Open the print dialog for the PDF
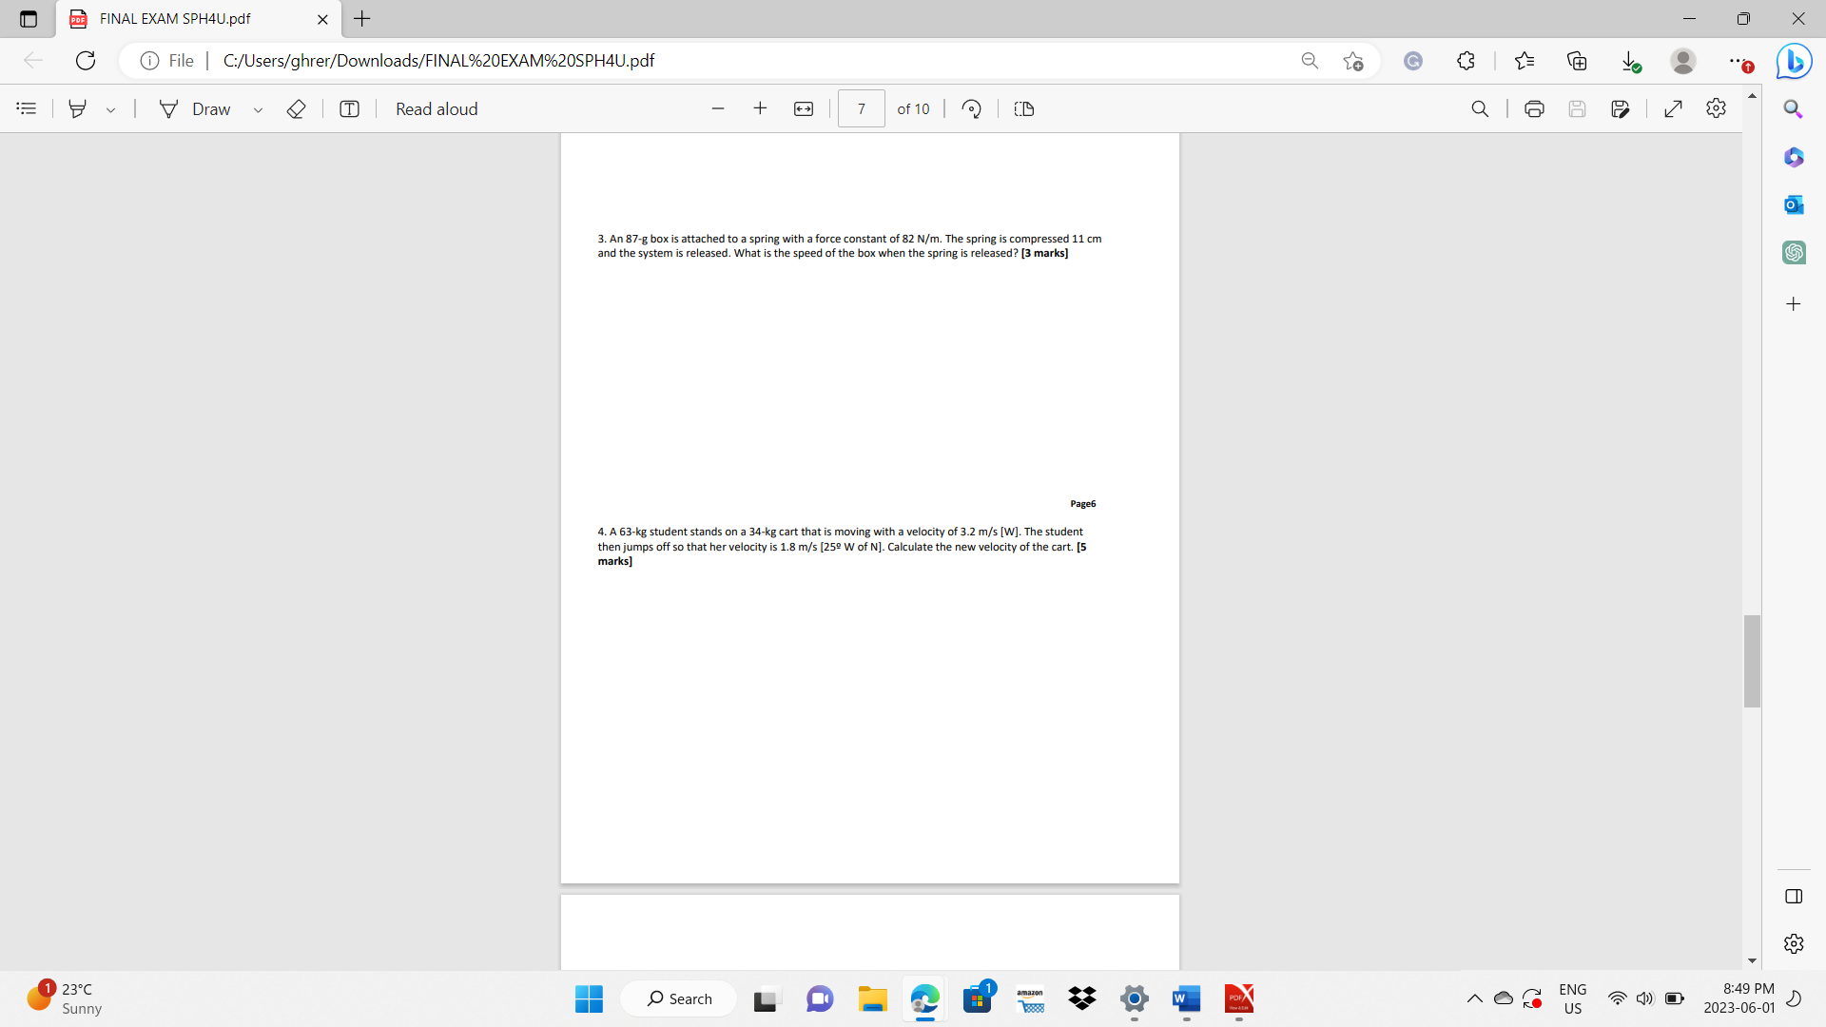This screenshot has width=1826, height=1027. (x=1534, y=108)
